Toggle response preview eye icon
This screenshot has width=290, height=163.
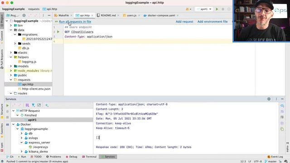pyautogui.click(x=282, y=105)
